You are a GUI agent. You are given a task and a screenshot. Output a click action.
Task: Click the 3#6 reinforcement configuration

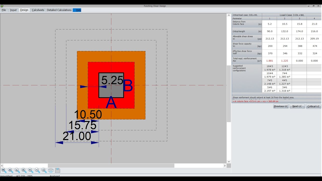(x=285, y=87)
